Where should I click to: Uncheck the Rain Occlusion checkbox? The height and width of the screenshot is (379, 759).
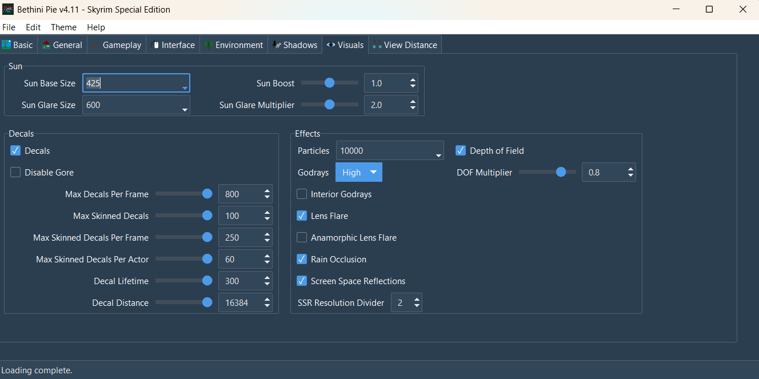[302, 260]
